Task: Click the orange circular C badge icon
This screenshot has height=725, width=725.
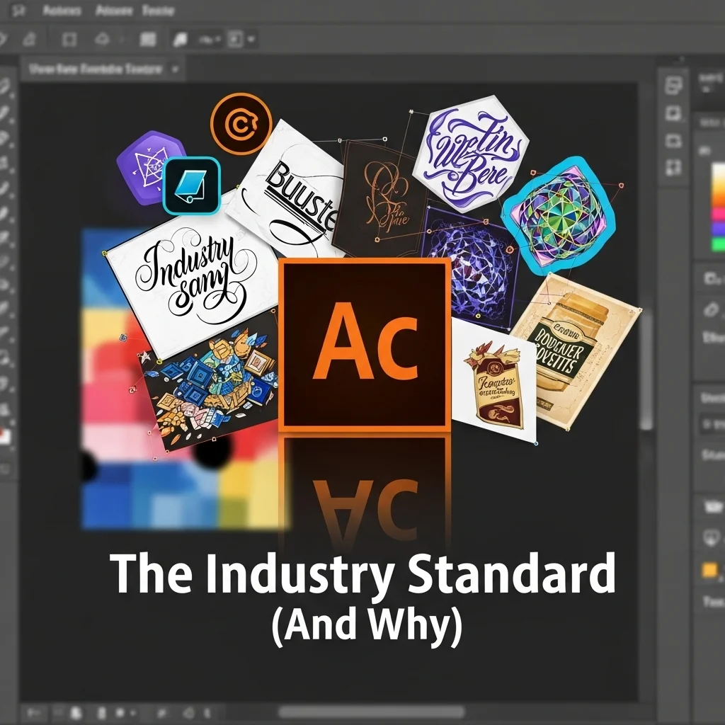Action: pos(241,125)
